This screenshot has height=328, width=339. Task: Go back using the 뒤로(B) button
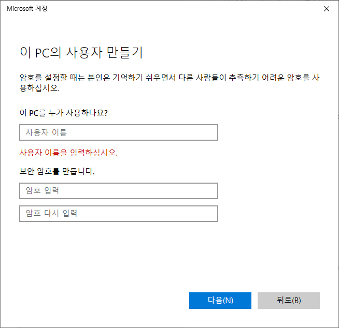point(288,301)
